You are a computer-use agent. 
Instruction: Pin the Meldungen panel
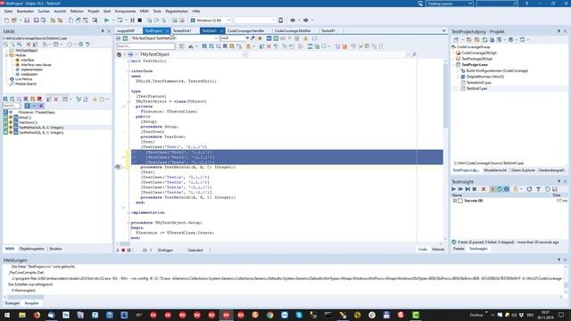coord(559,259)
